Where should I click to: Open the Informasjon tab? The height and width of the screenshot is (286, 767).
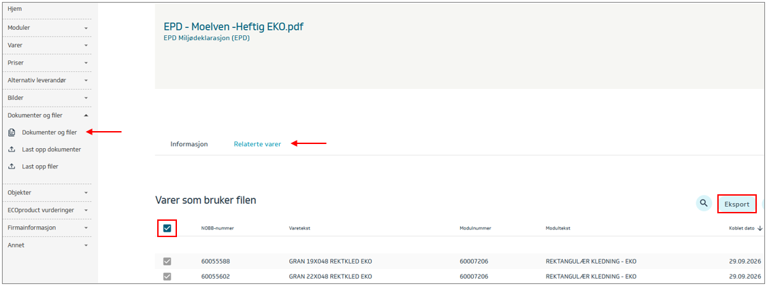[x=189, y=144]
